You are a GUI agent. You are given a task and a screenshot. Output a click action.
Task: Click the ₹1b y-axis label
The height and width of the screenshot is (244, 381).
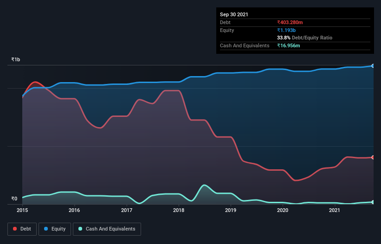pos(16,59)
